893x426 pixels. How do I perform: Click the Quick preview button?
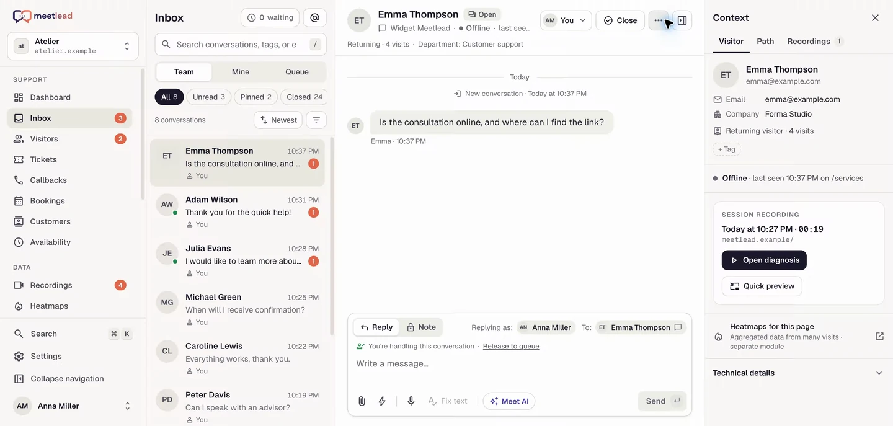(x=762, y=286)
